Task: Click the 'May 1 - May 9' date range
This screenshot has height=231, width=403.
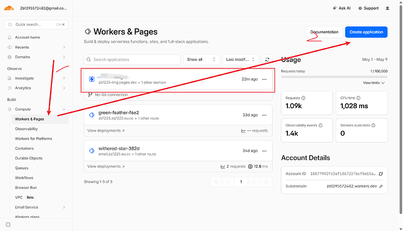Action: (375, 60)
